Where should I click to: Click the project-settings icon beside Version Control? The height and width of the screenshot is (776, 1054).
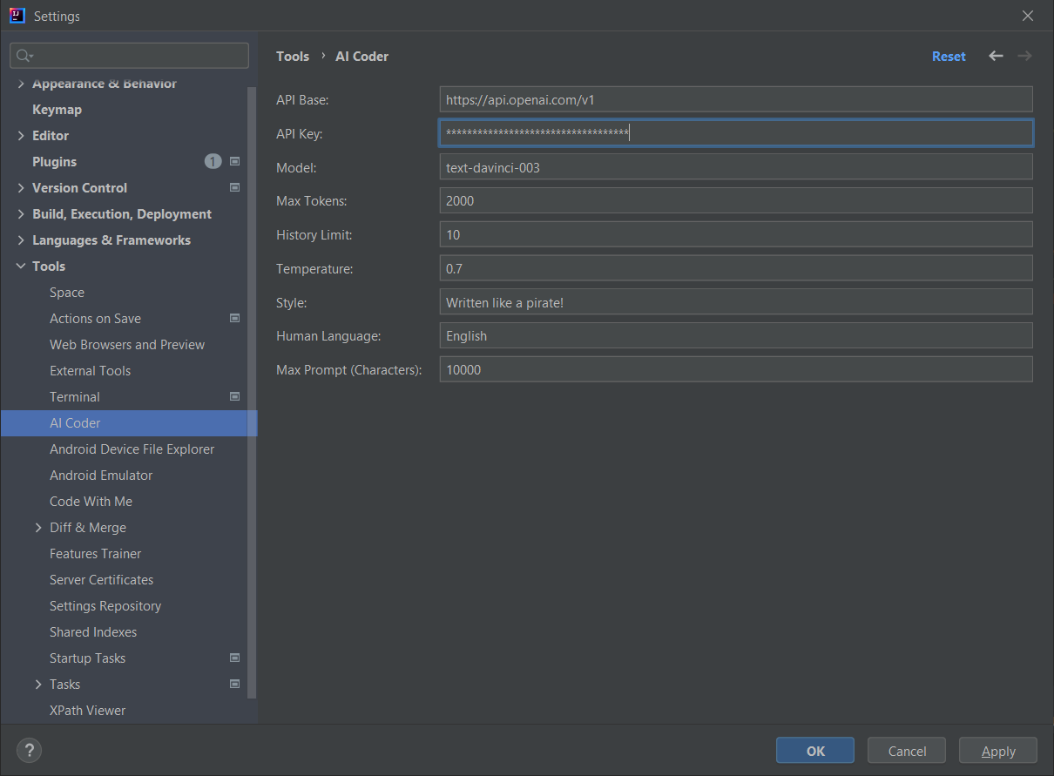click(x=234, y=188)
